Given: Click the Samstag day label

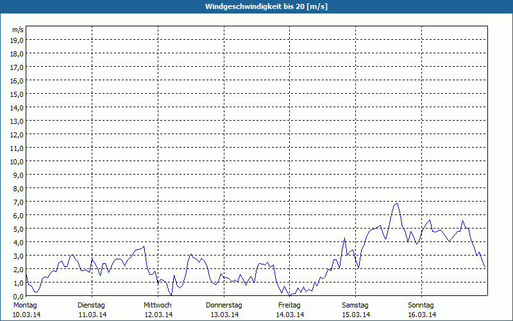Looking at the screenshot, I should [x=355, y=305].
